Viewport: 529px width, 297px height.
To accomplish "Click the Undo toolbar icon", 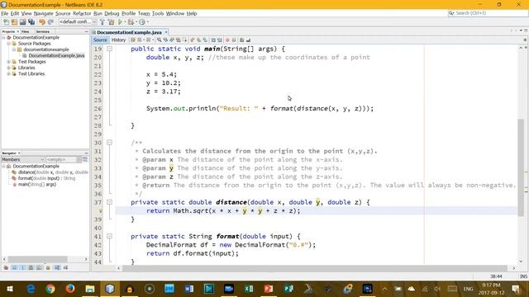I will 42,22.
